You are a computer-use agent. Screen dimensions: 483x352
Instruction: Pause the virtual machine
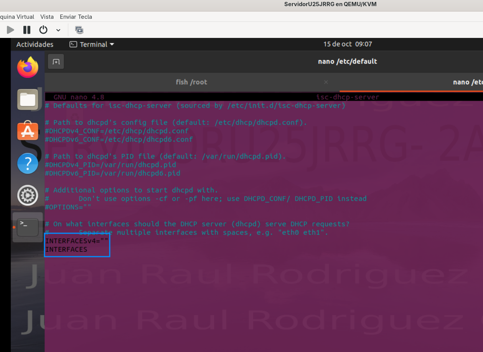coord(27,30)
